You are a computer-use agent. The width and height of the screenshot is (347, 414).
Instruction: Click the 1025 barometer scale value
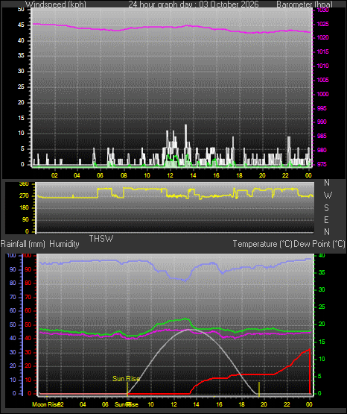tap(322, 24)
